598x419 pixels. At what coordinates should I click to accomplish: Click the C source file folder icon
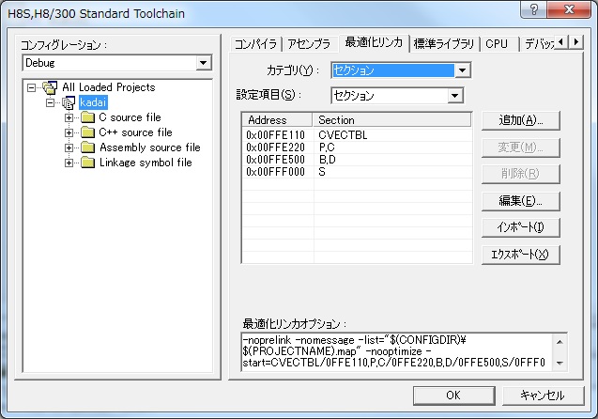87,117
